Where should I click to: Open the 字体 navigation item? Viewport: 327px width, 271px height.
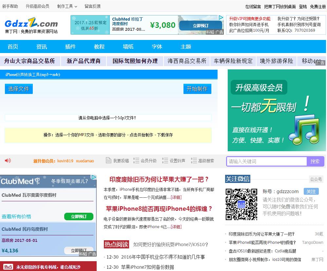[157, 46]
